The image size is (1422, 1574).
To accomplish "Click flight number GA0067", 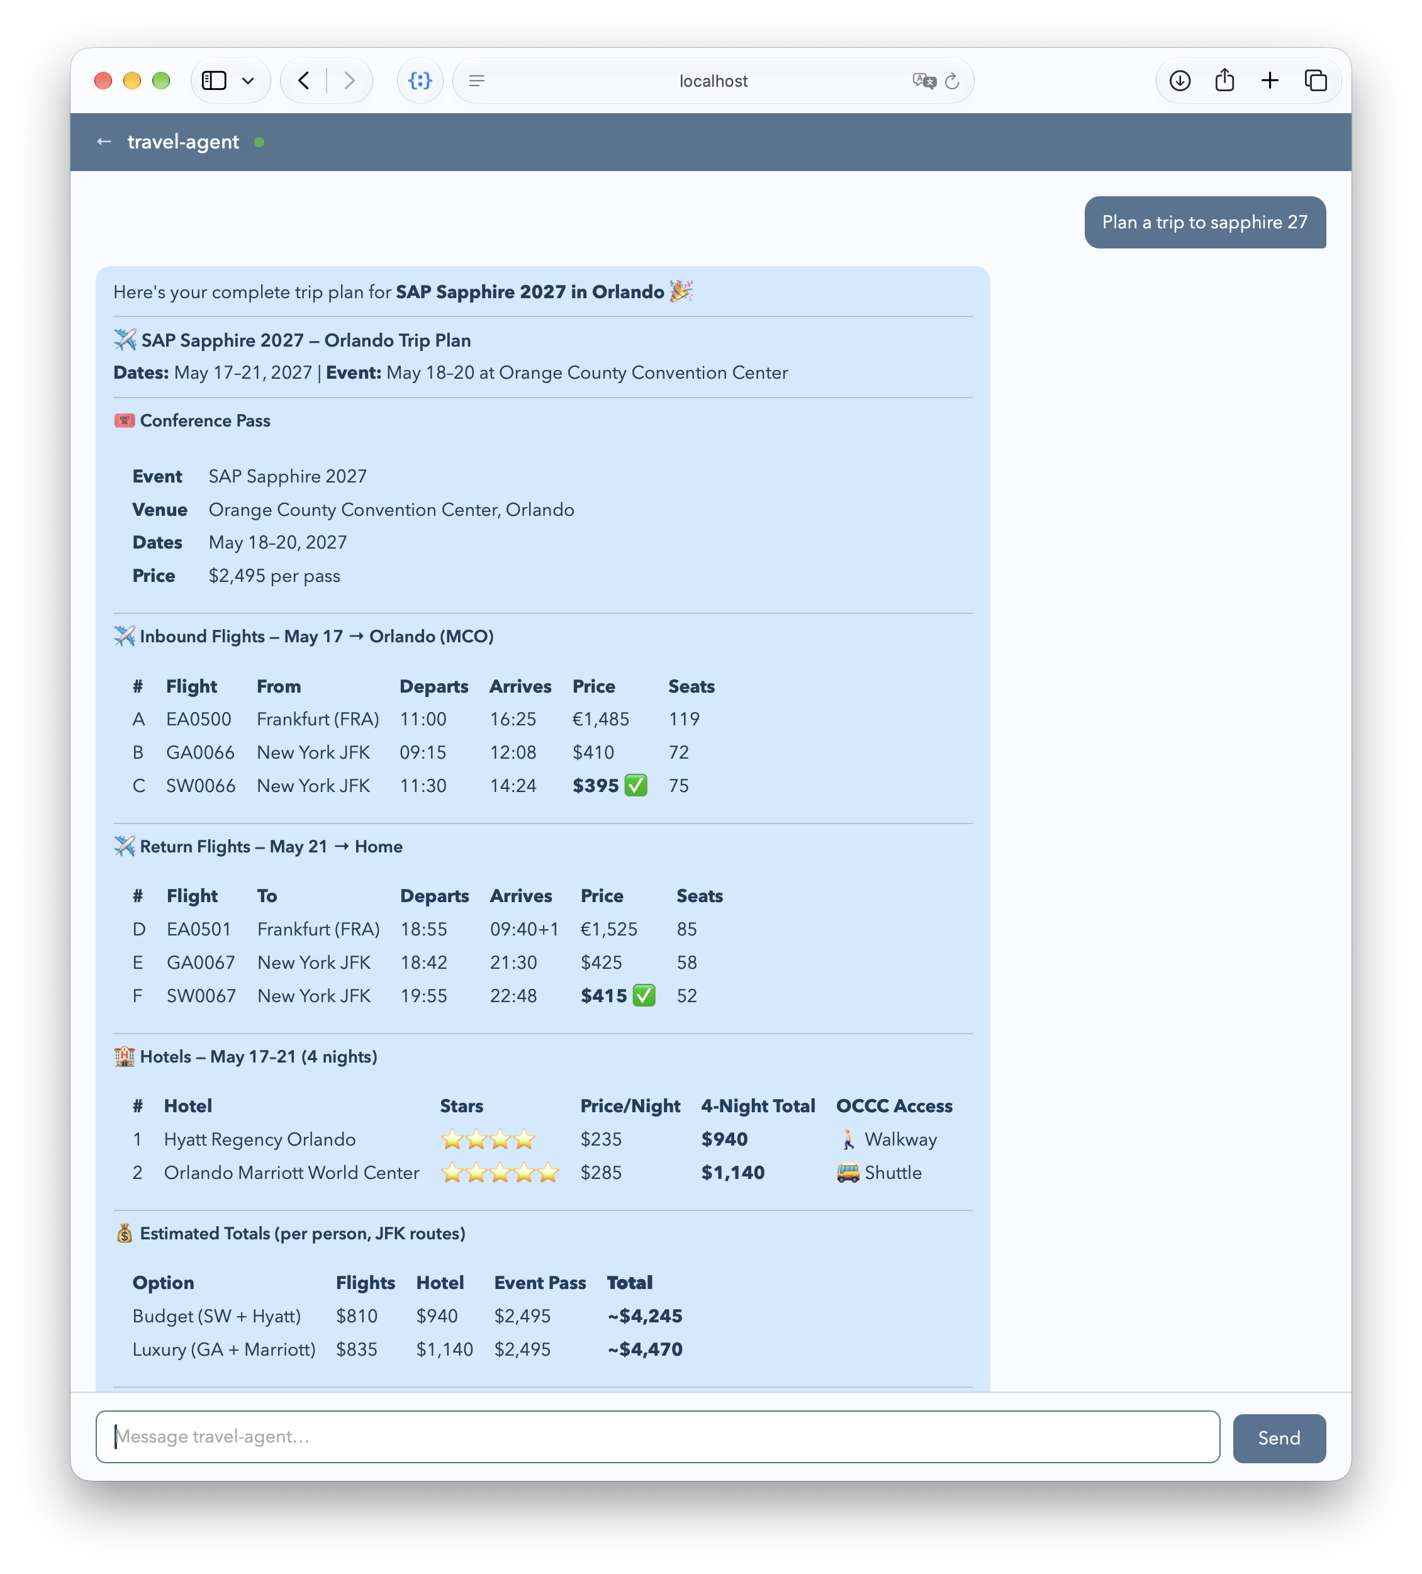I will pyautogui.click(x=201, y=962).
